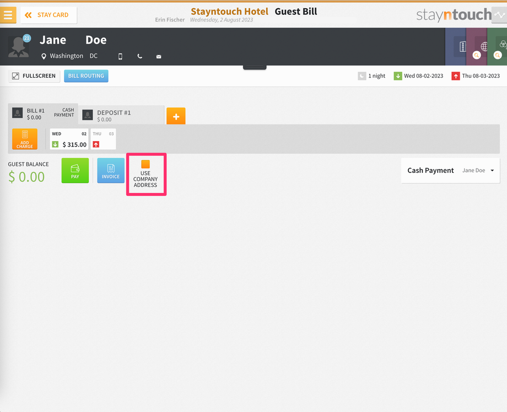Image resolution: width=507 pixels, height=412 pixels.
Task: Click the Thu 08-03-2023 departure date
Action: pyautogui.click(x=481, y=76)
